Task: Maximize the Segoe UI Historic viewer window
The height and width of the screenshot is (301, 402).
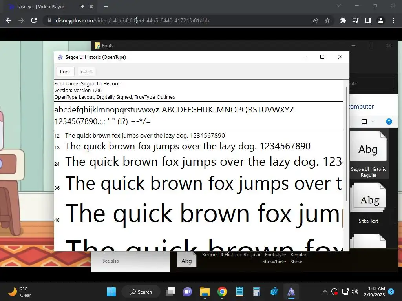Action: tap(322, 57)
